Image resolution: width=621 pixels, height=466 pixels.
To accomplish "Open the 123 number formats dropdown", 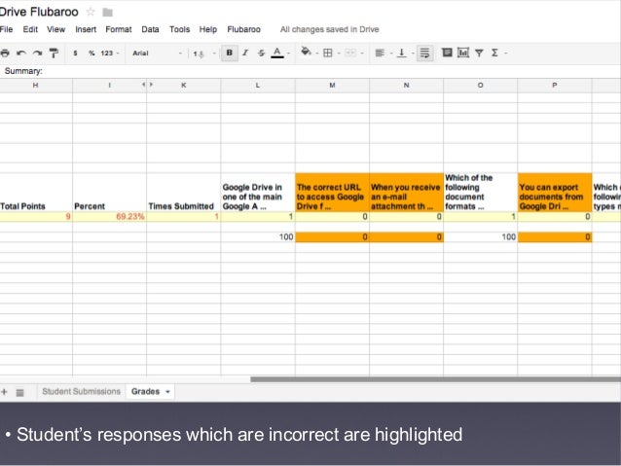I will pos(110,53).
